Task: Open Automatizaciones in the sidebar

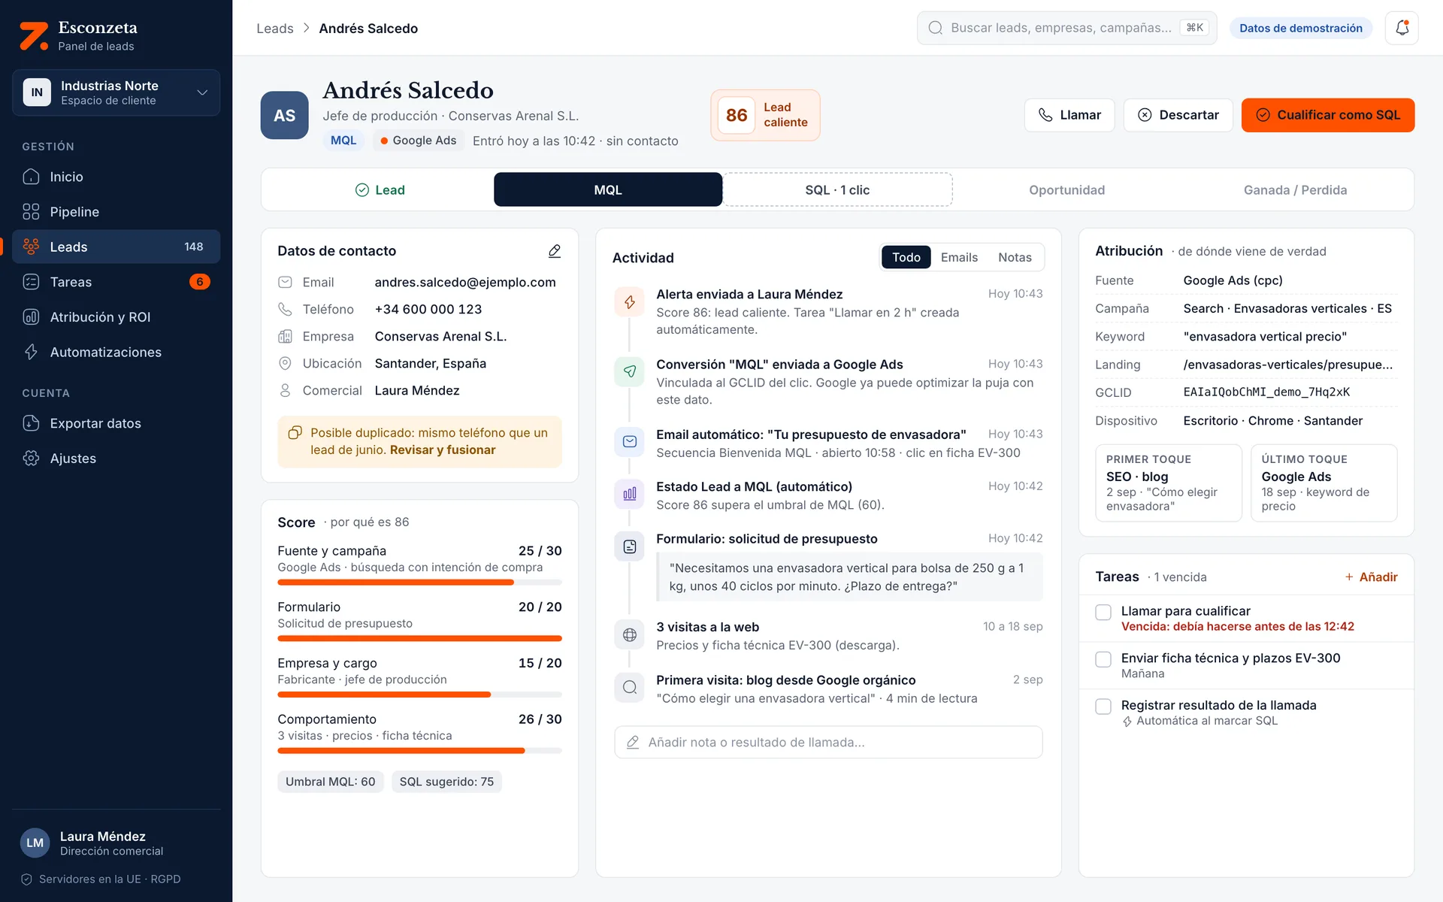Action: tap(116, 352)
